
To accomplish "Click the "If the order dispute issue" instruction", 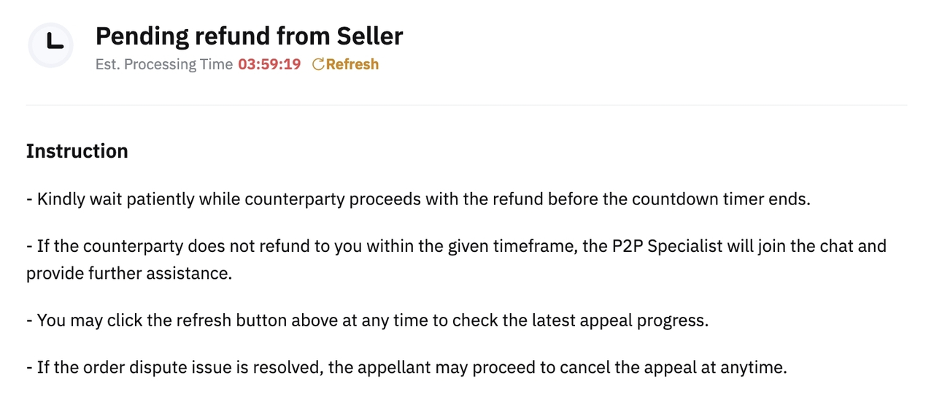I will coord(406,367).
